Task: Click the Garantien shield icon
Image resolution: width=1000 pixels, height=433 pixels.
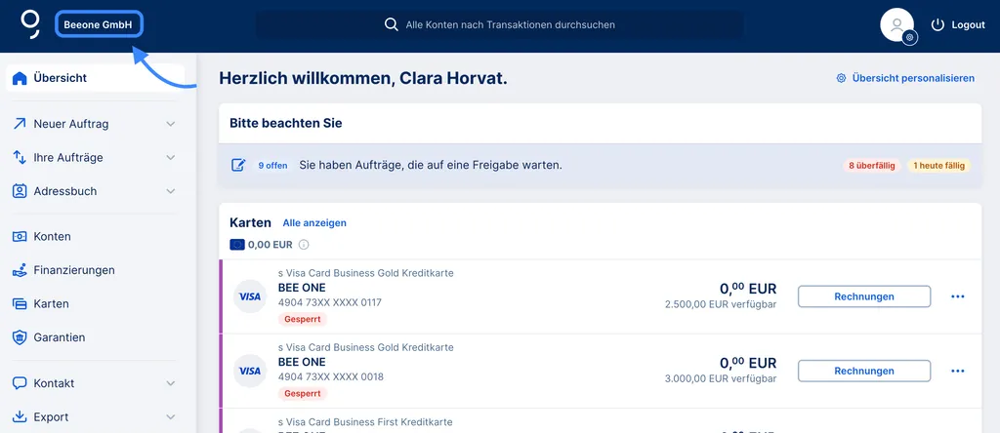Action: pyautogui.click(x=20, y=337)
